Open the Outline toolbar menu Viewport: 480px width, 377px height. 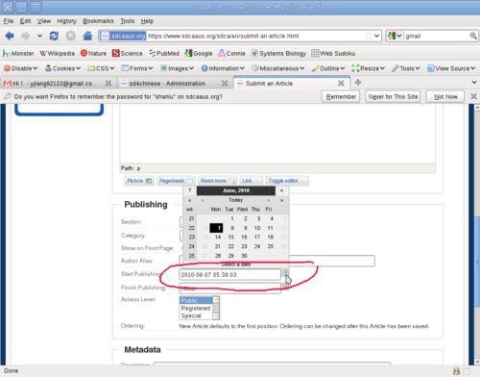click(x=328, y=68)
